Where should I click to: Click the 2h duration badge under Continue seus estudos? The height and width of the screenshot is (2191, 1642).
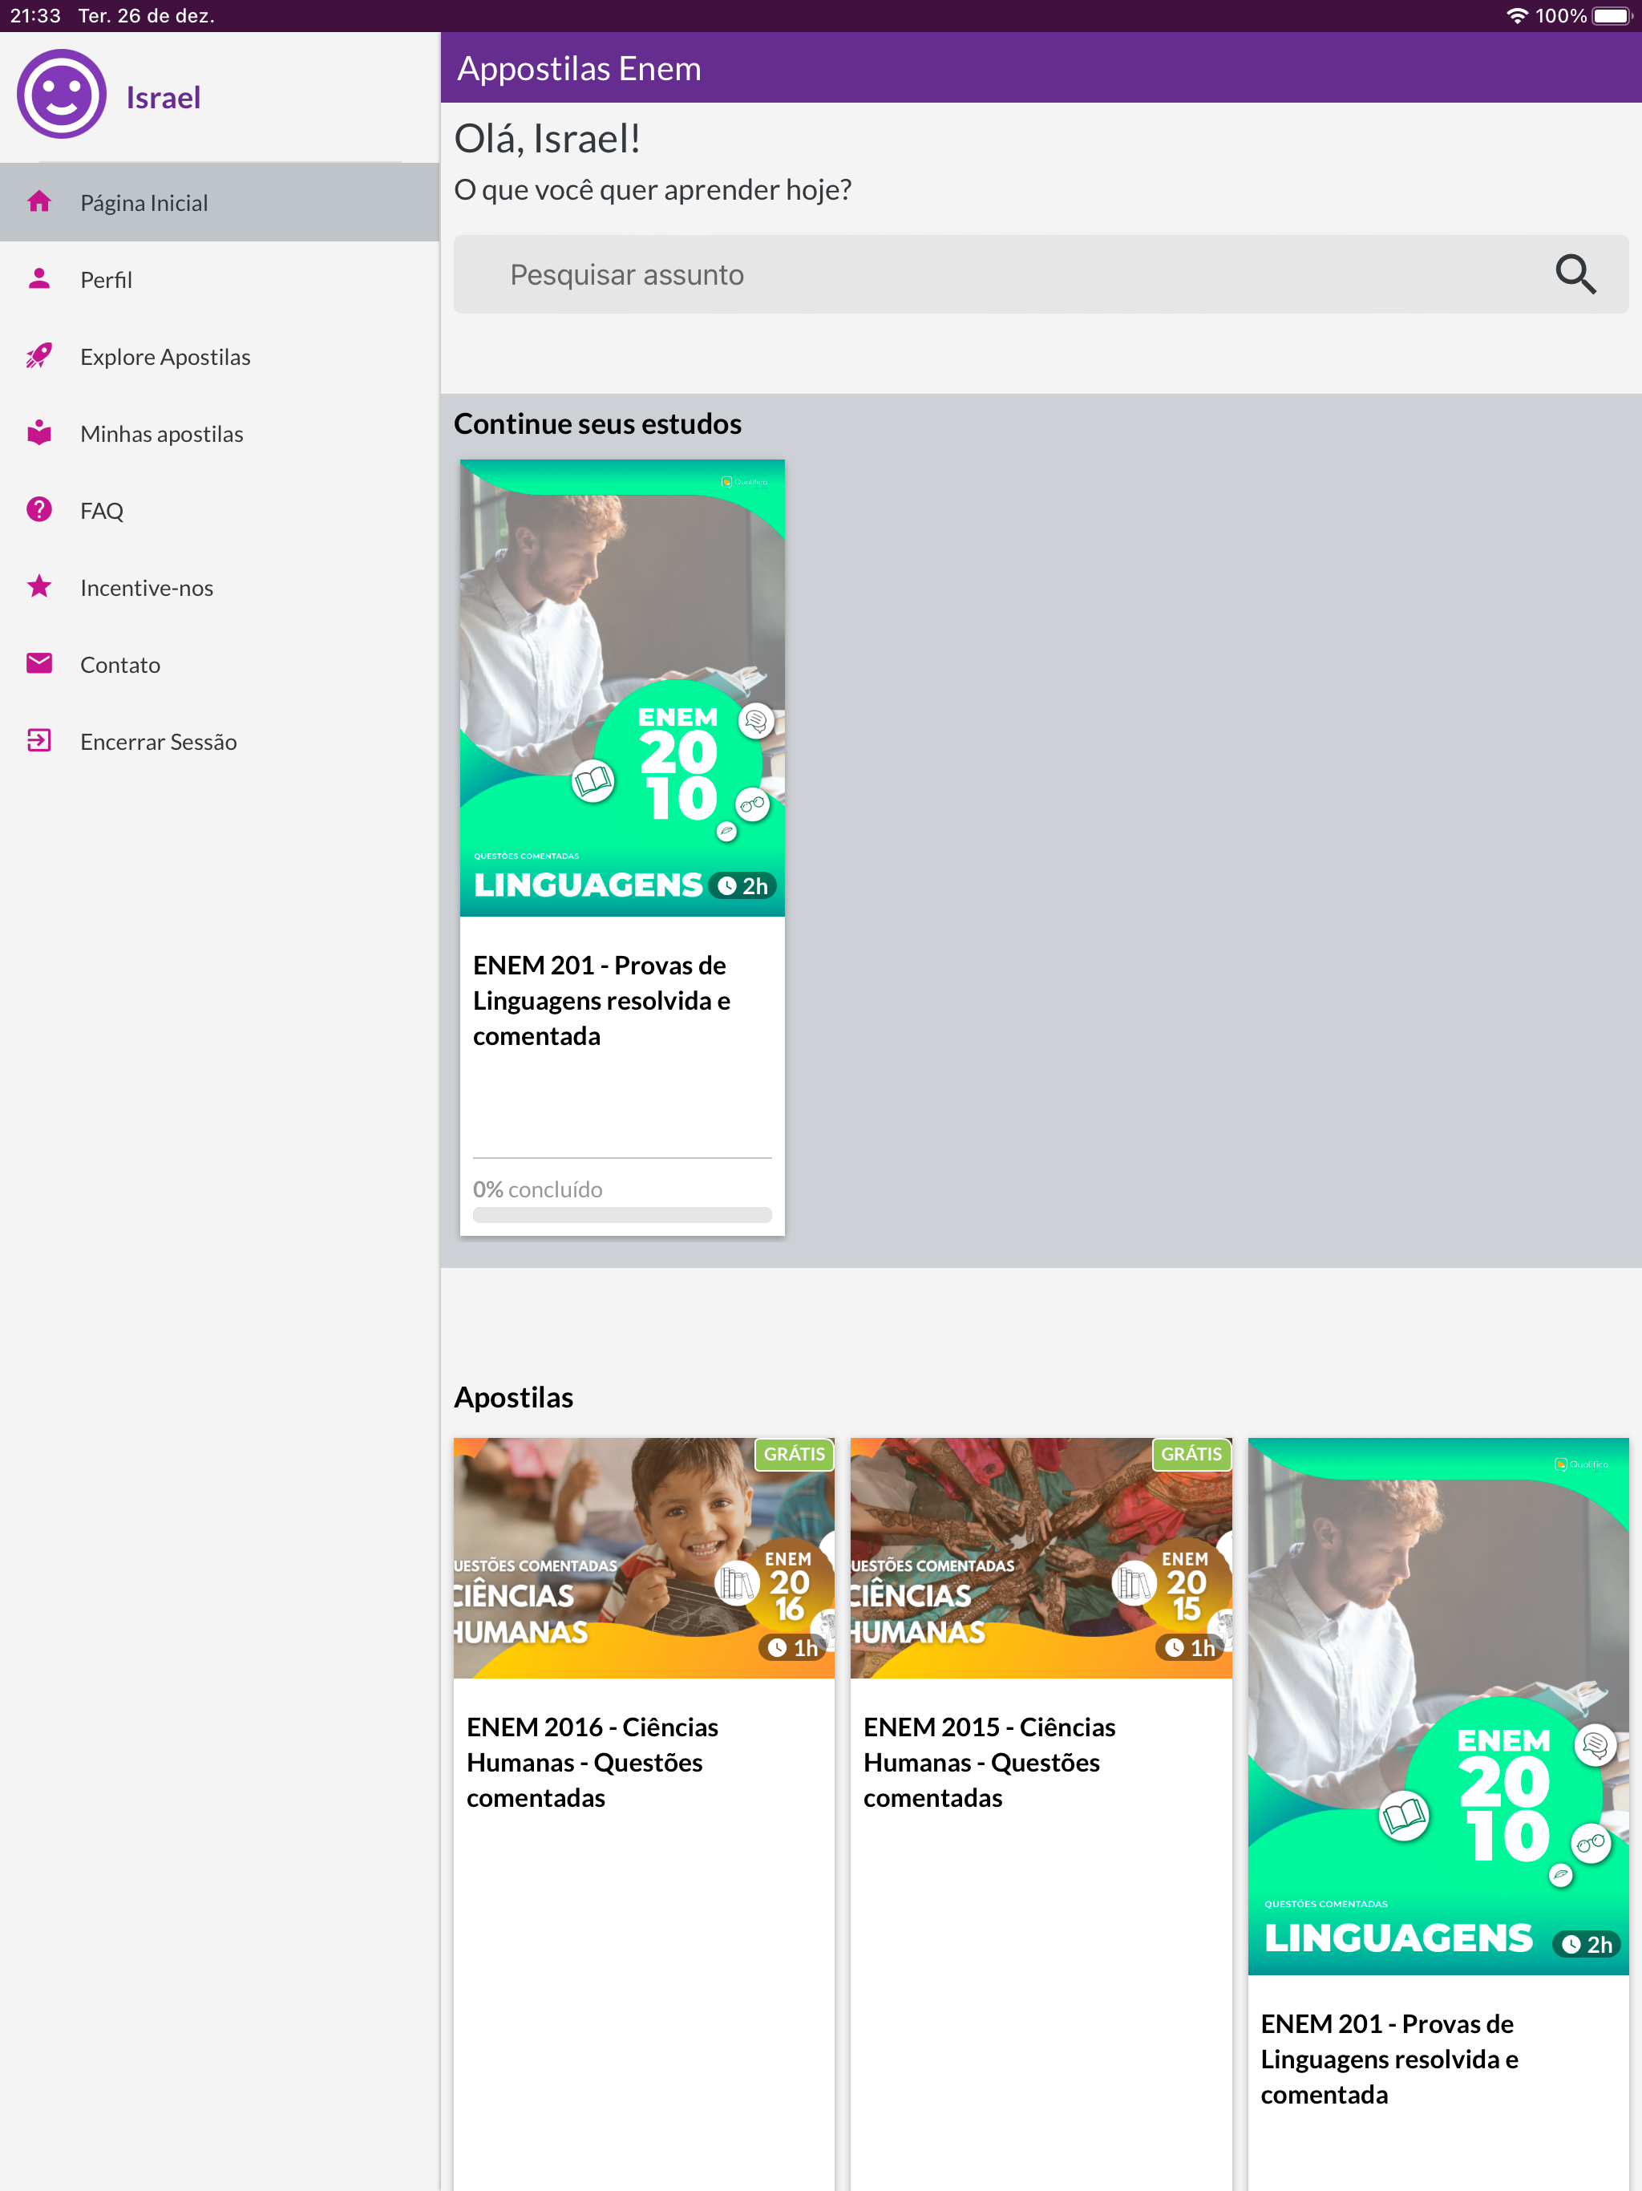pos(742,885)
